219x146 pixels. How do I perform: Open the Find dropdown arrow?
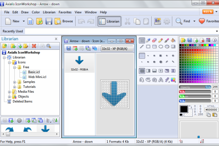click(194, 21)
